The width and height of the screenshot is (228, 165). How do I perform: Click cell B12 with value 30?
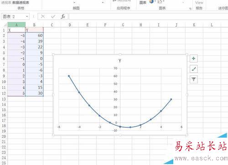pyautogui.click(x=34, y=93)
